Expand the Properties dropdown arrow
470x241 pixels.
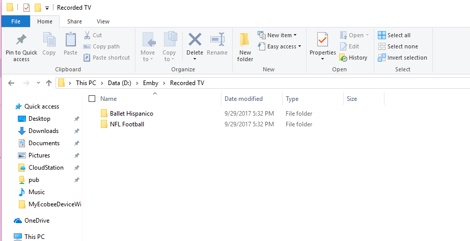coord(322,59)
